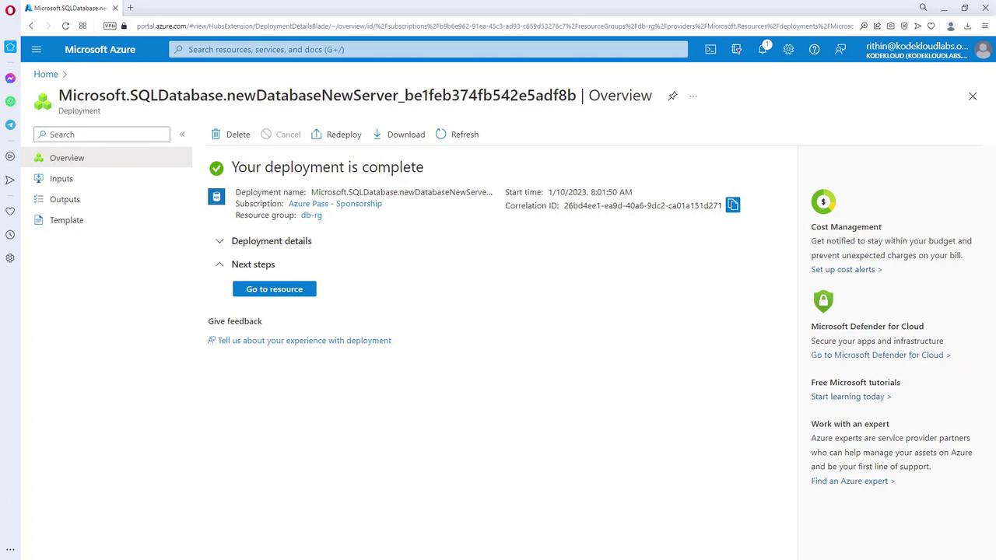The image size is (996, 560).
Task: Open the Player icon in Opera sidebar
Action: tap(10, 156)
